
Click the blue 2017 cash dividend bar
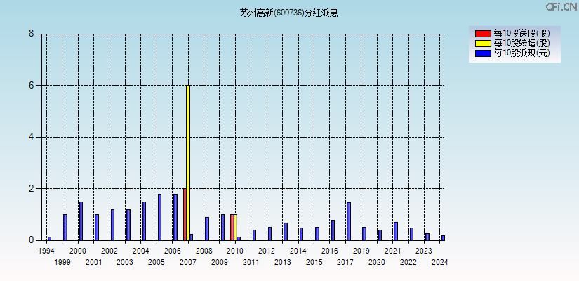point(349,221)
